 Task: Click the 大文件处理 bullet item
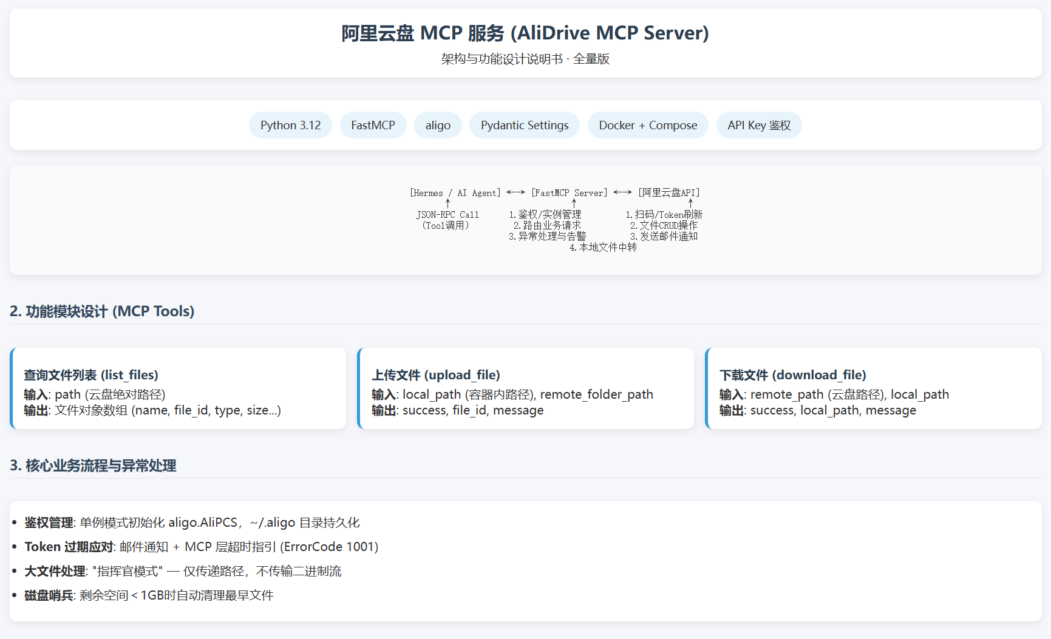coord(183,571)
